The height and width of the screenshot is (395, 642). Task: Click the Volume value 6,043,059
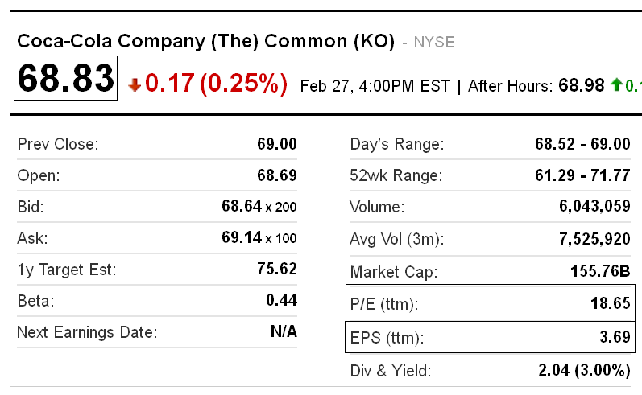pos(594,207)
